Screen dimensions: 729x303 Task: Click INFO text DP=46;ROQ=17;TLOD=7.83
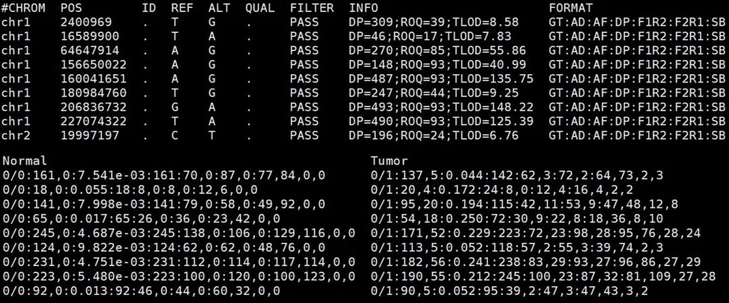point(430,36)
